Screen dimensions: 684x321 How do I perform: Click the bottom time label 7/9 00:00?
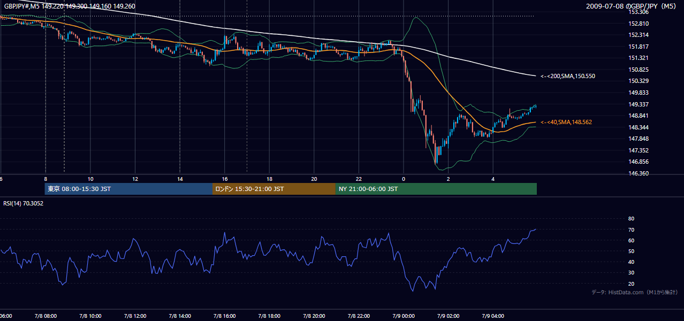click(404, 316)
